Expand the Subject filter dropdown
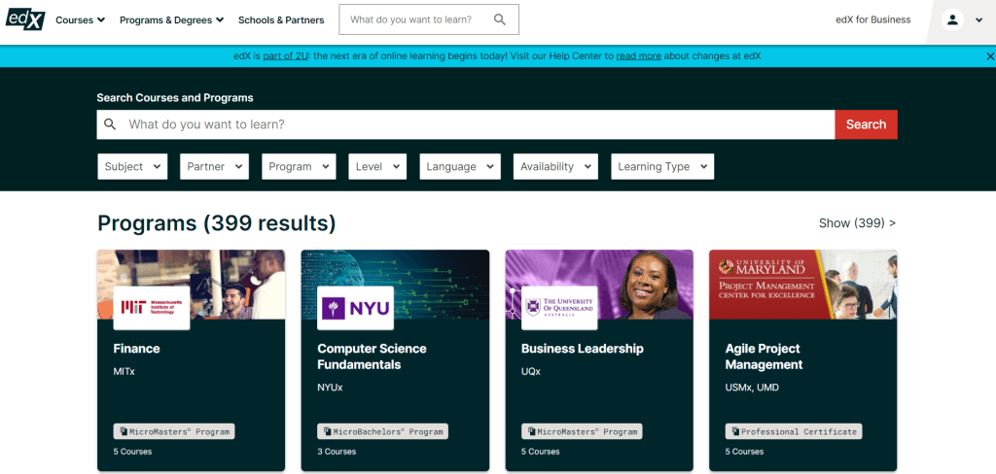This screenshot has height=474, width=996. click(132, 166)
